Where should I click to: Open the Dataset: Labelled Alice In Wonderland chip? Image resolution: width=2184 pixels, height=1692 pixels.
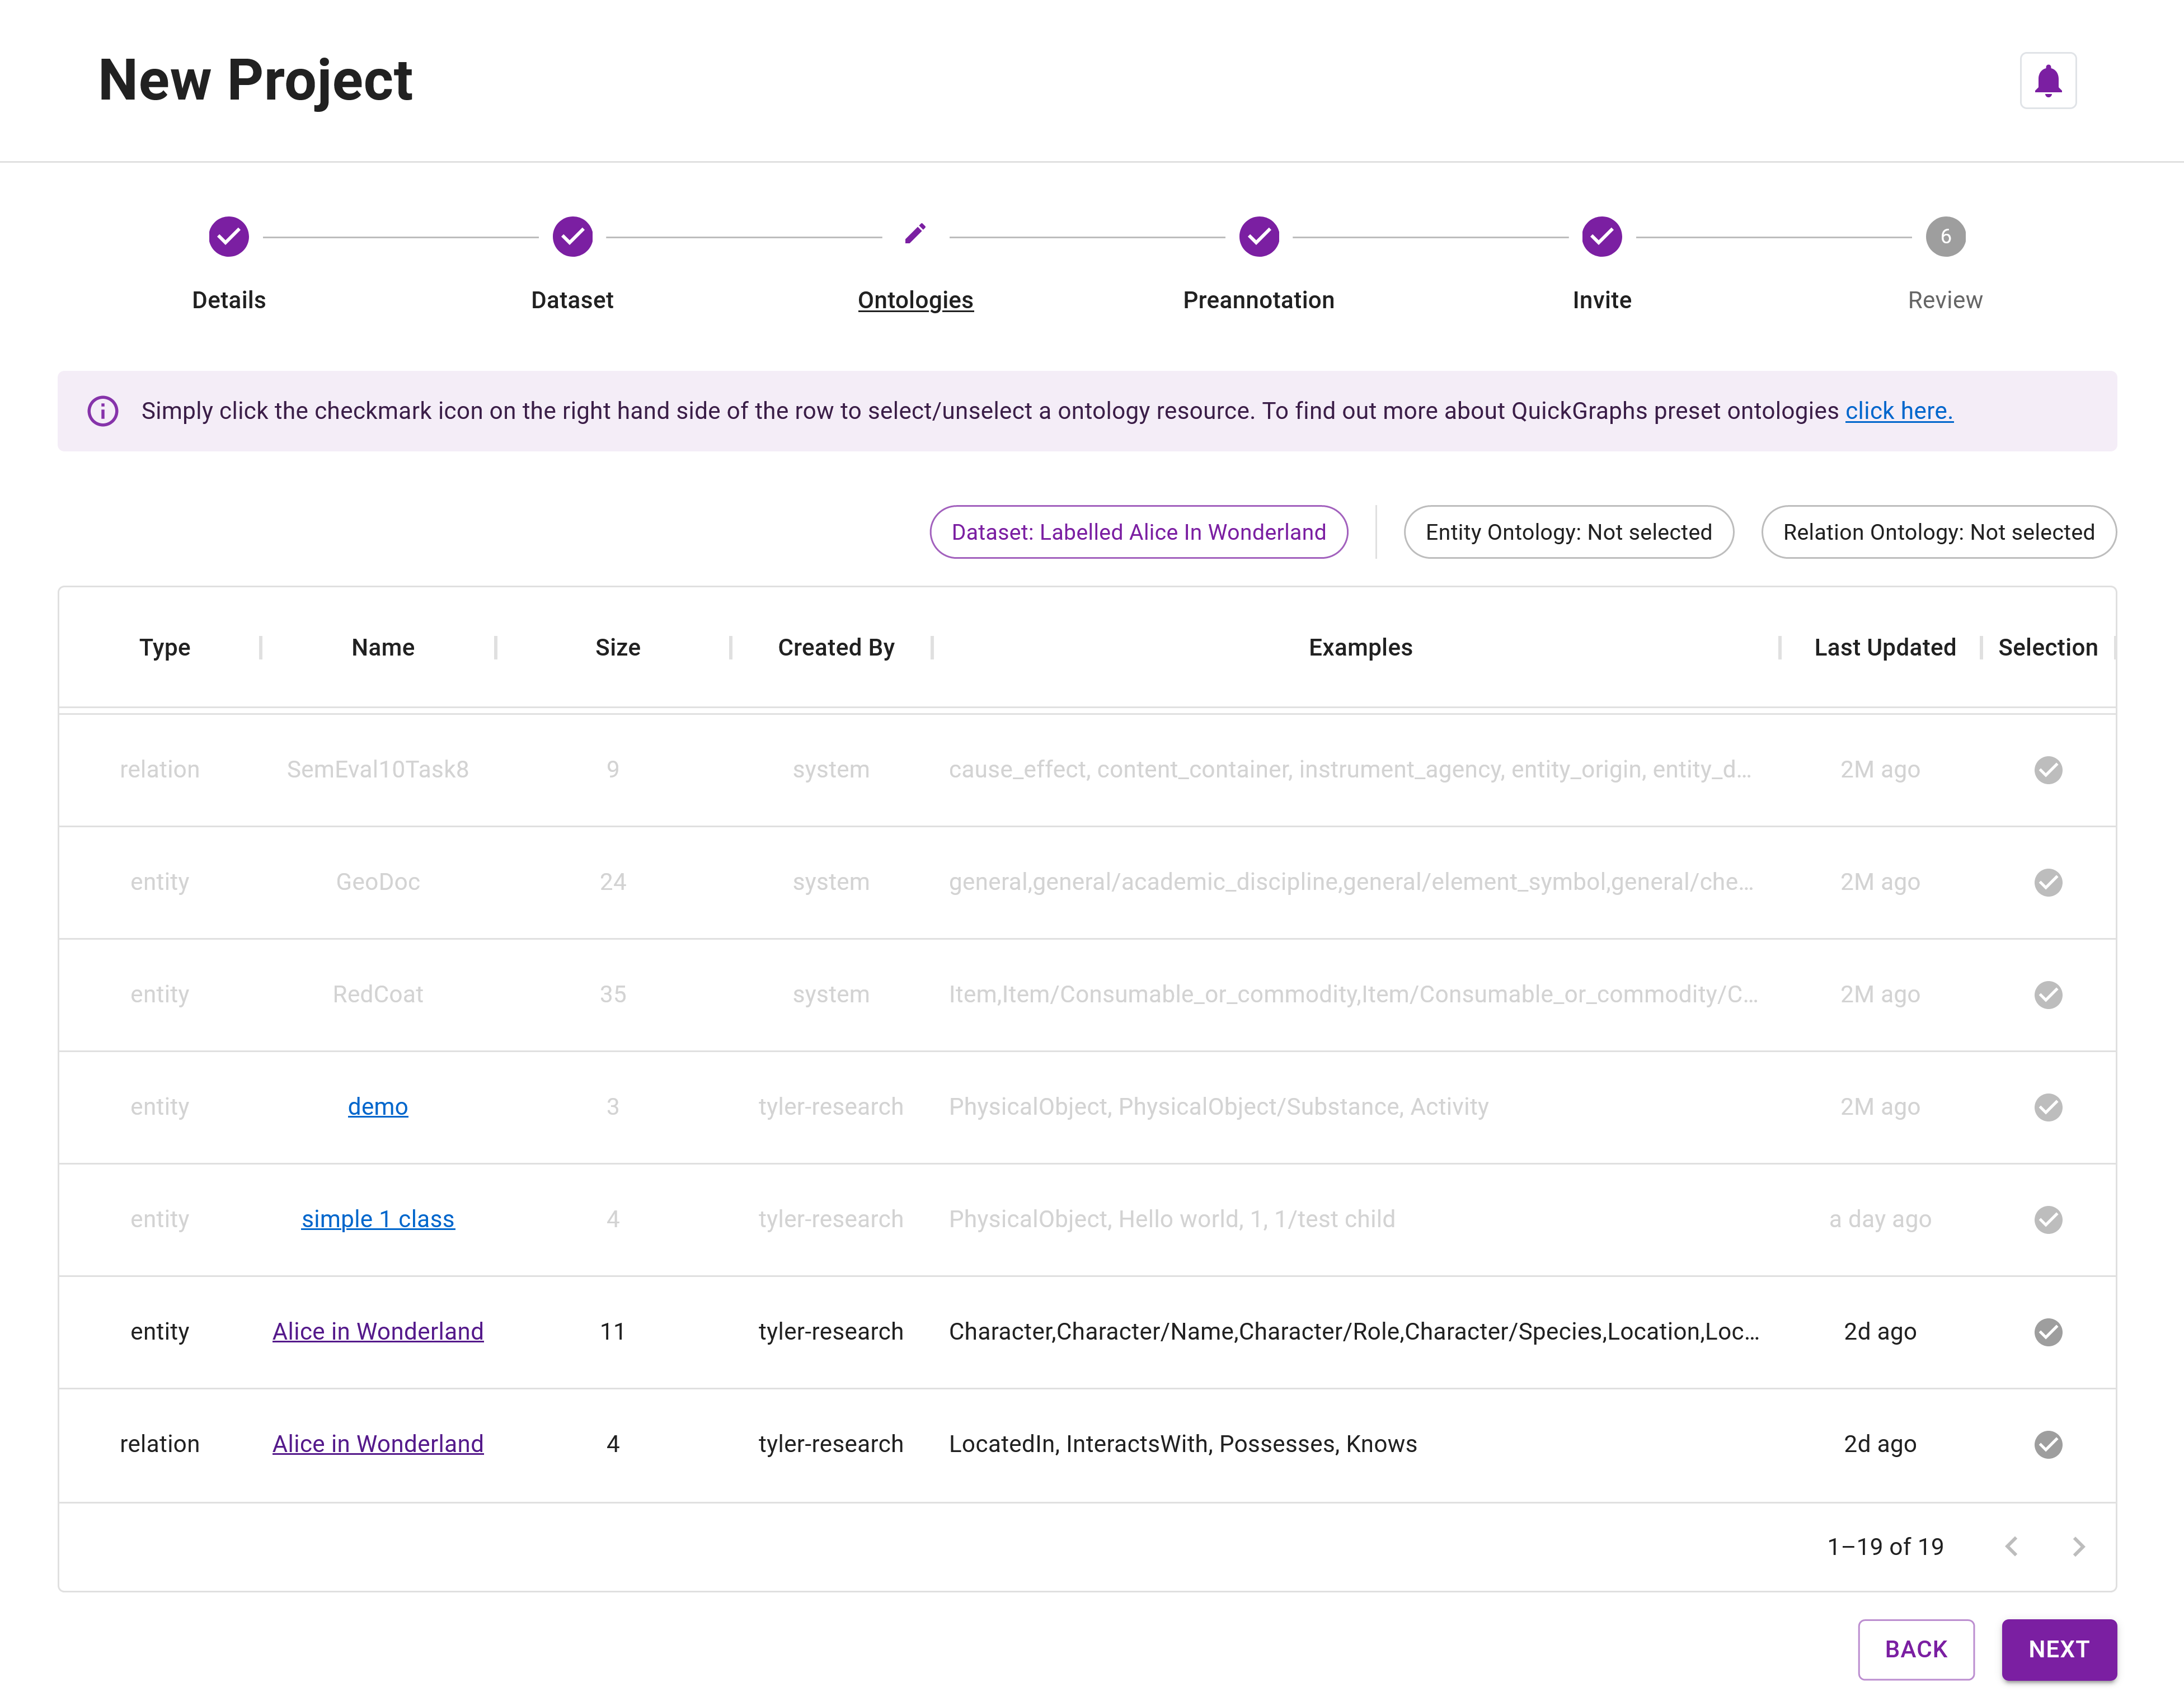(1138, 532)
